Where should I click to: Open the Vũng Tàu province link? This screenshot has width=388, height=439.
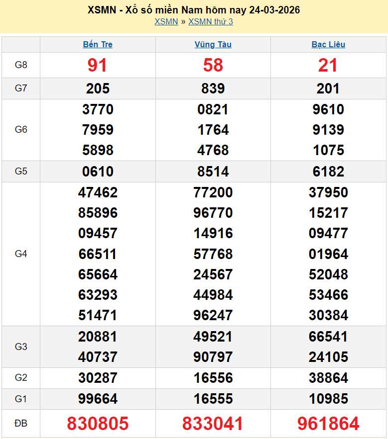[213, 44]
